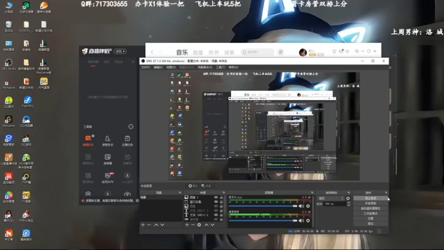Mute the 桌面音频 speaker icon in OBS mixer

(x=301, y=221)
